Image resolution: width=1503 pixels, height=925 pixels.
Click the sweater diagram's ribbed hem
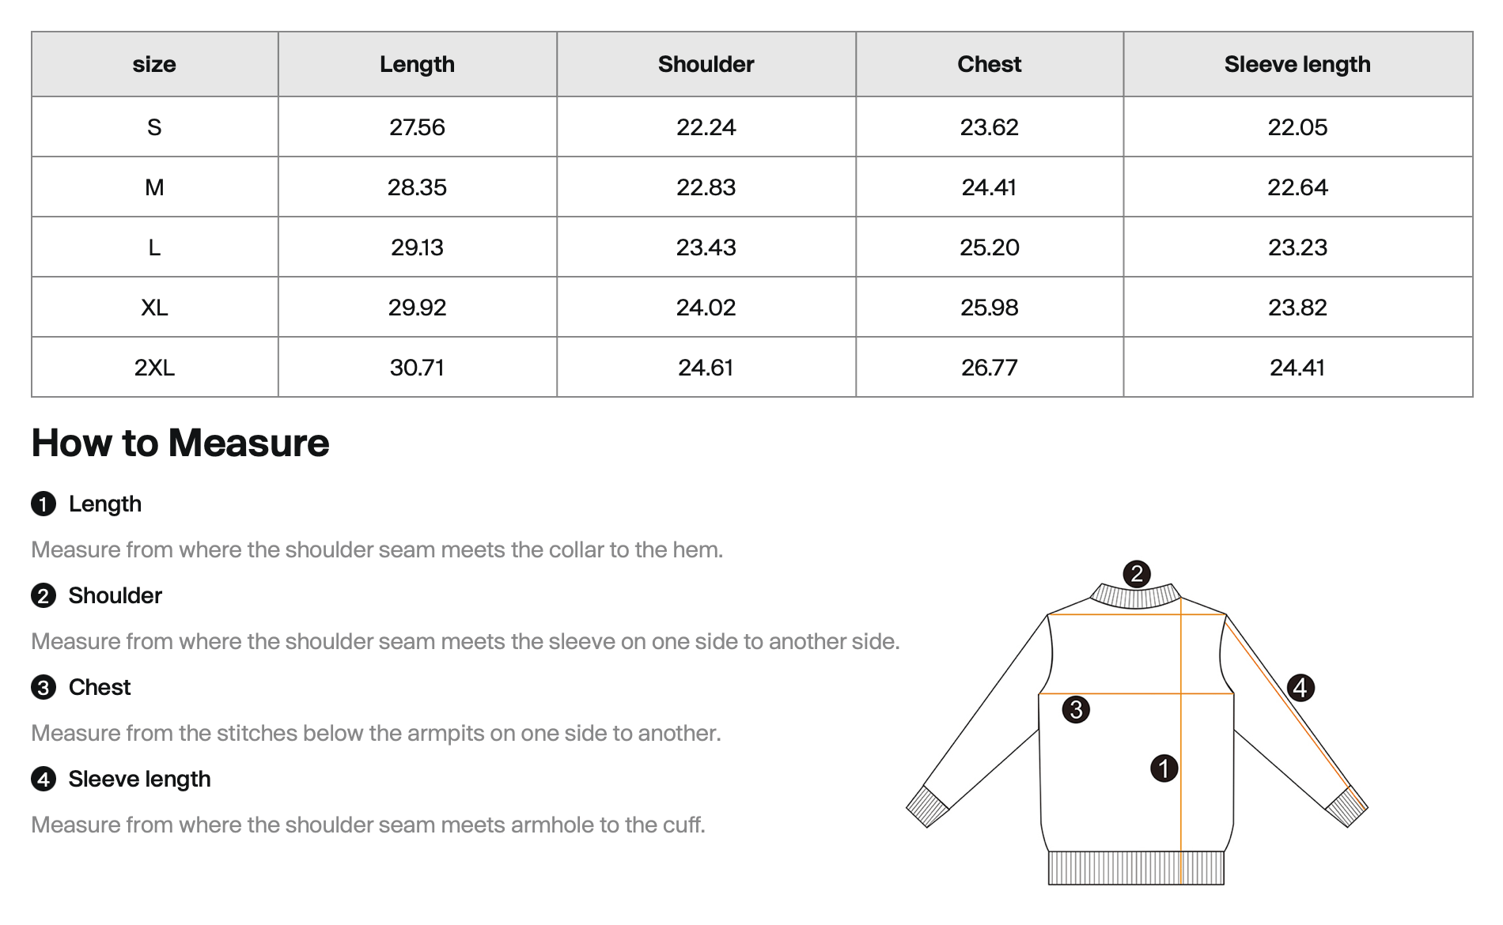point(1135,868)
